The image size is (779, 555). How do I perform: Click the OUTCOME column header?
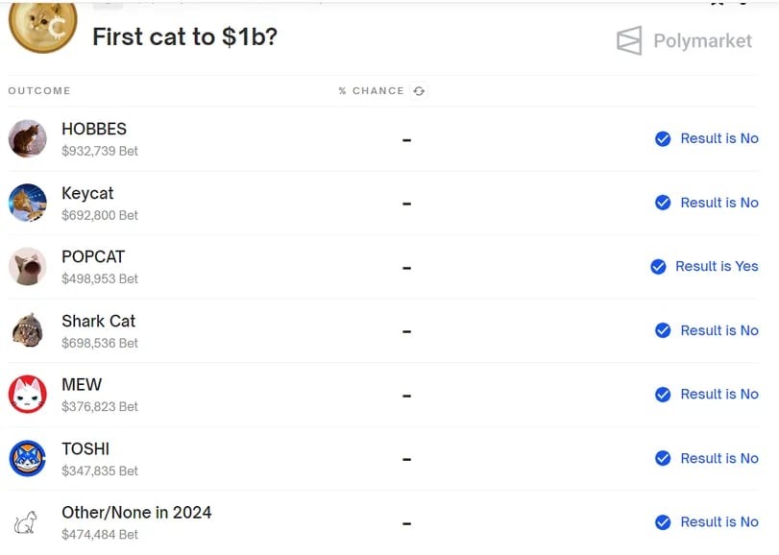[x=39, y=91]
